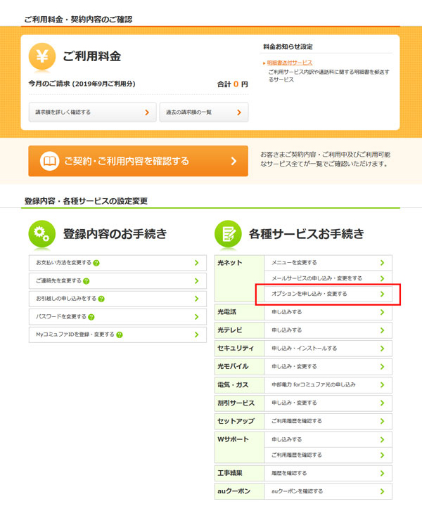The height and width of the screenshot is (506, 422).
Task: Open help icon next to ご連絡先を変更する
Action: (x=86, y=281)
